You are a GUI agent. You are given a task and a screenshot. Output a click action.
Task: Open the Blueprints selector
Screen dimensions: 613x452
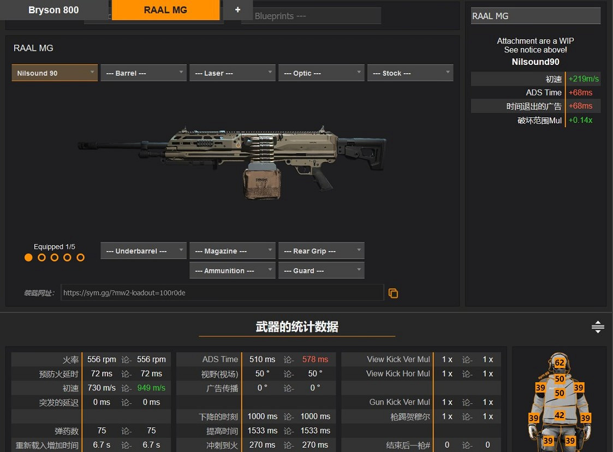[x=311, y=16]
